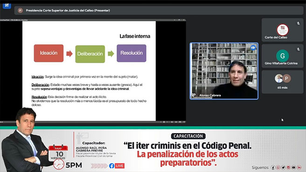
Task: Click red text 'La penalización de los actos'
Action: click(x=188, y=154)
